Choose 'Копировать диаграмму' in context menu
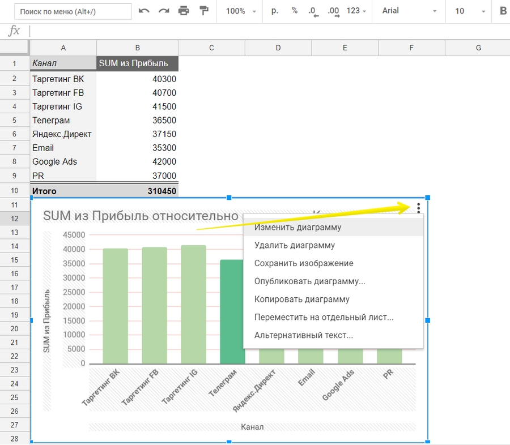Screen dimensions: 510x445 pyautogui.click(x=301, y=299)
